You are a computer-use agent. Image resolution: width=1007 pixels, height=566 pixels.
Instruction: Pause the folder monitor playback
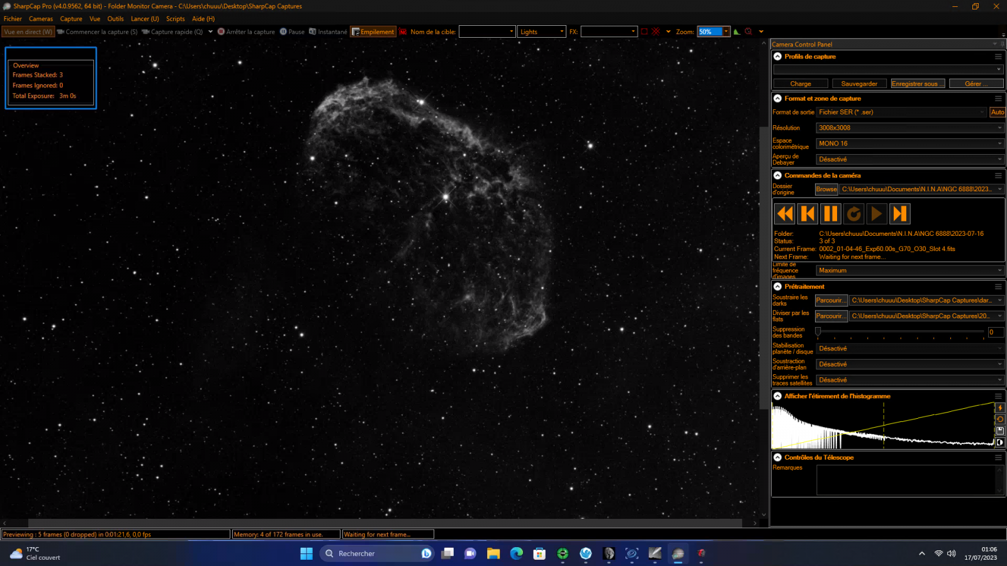(831, 214)
